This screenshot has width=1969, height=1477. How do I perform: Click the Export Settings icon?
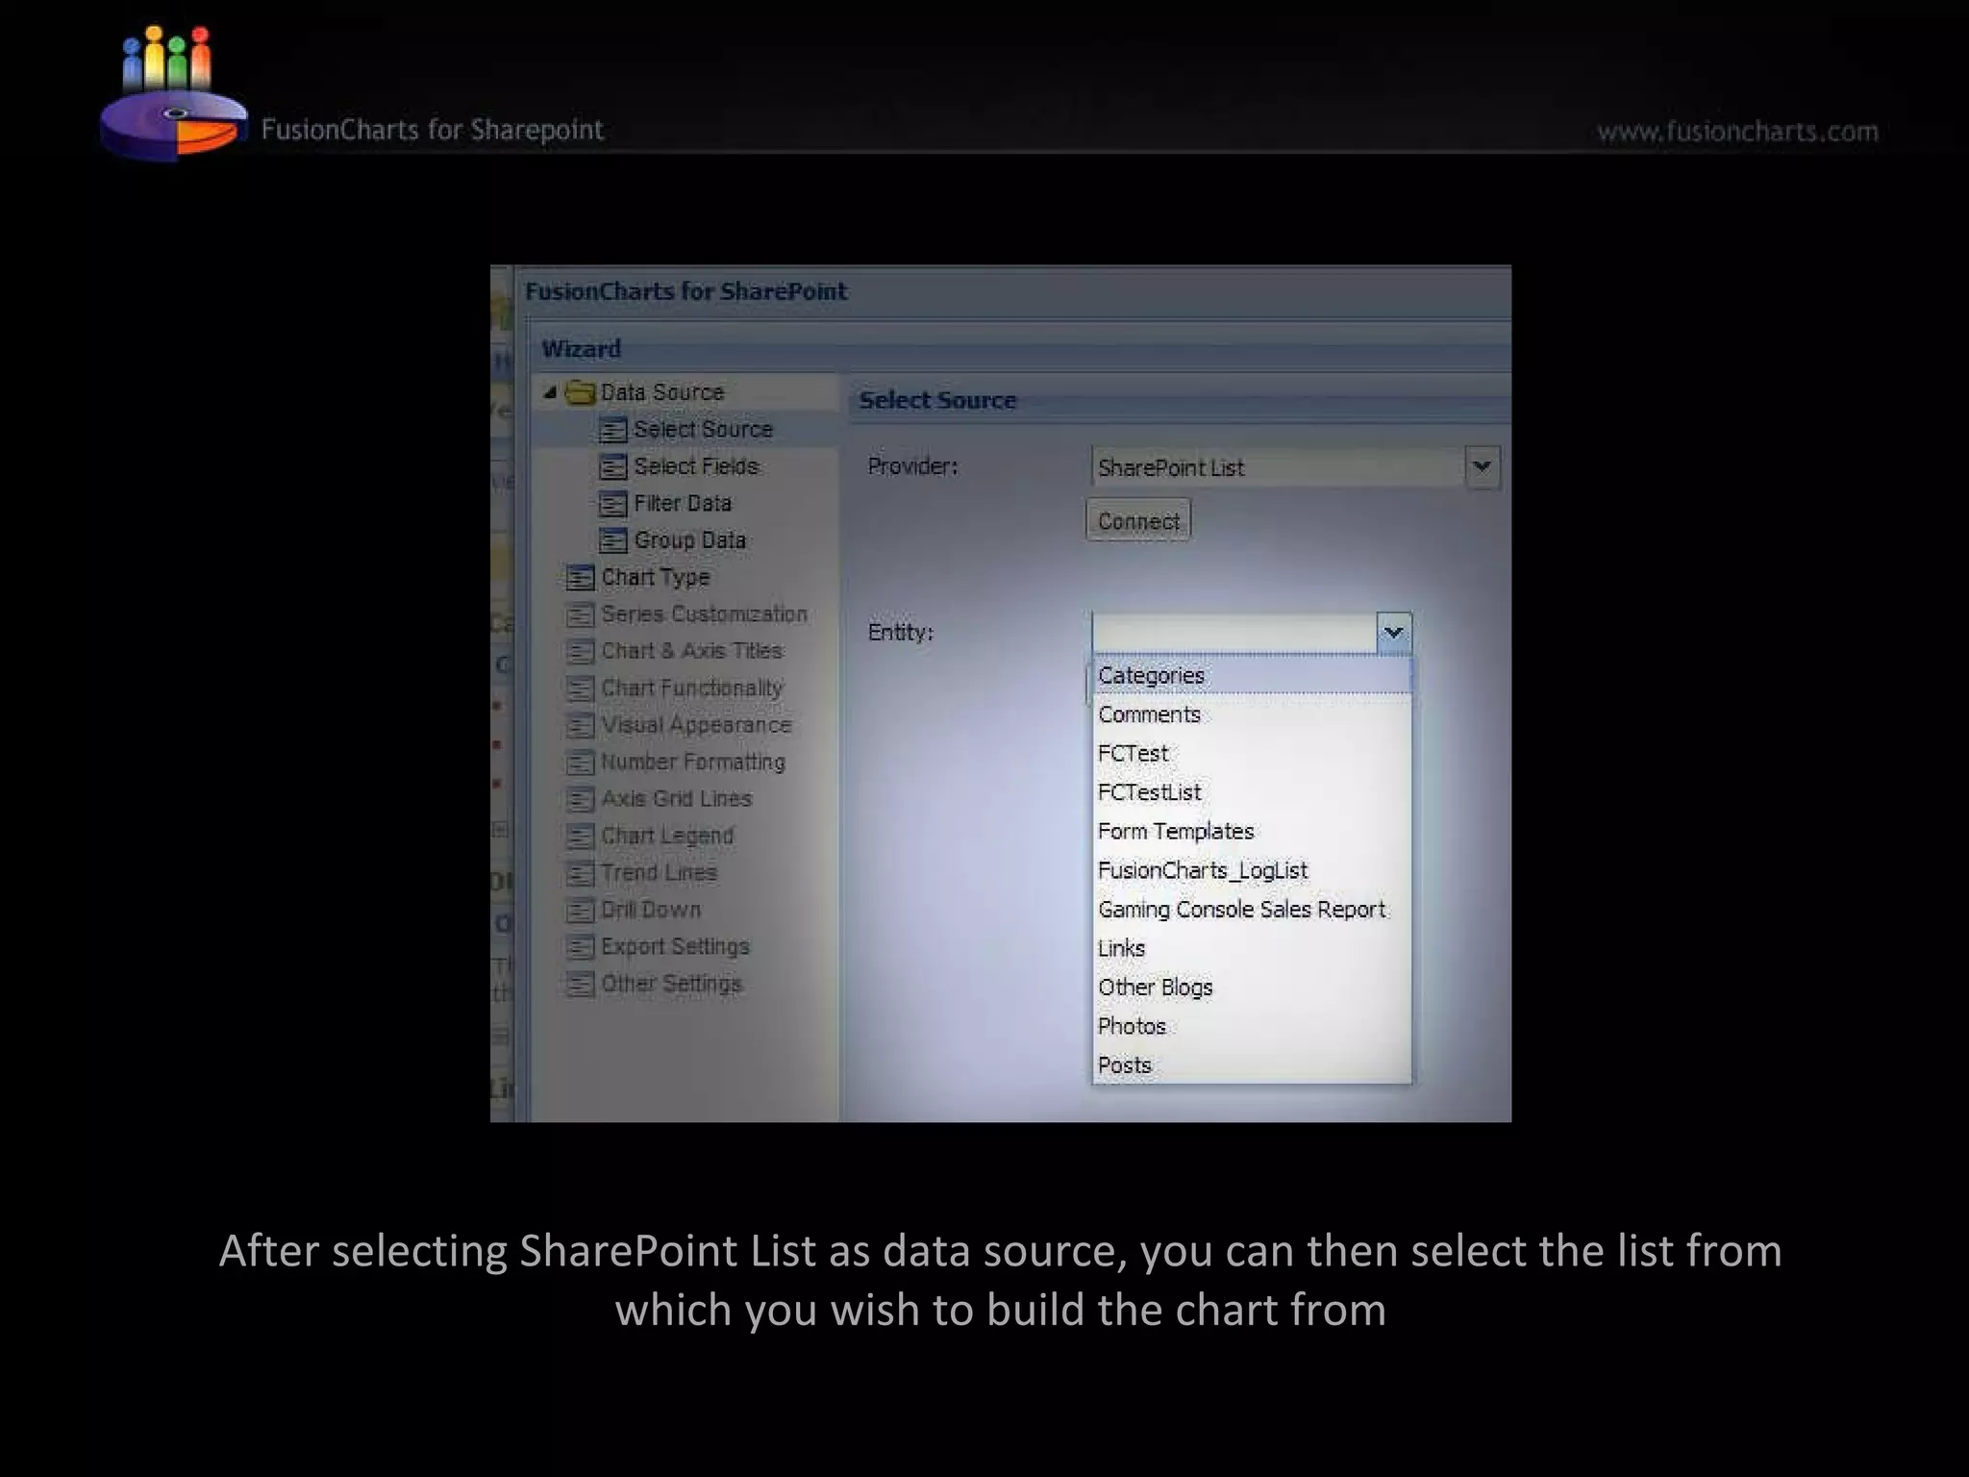point(580,947)
